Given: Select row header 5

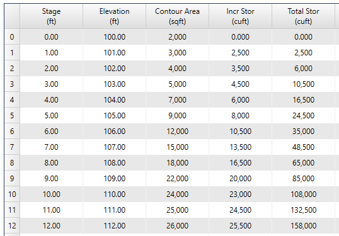Looking at the screenshot, I should 12,116.
